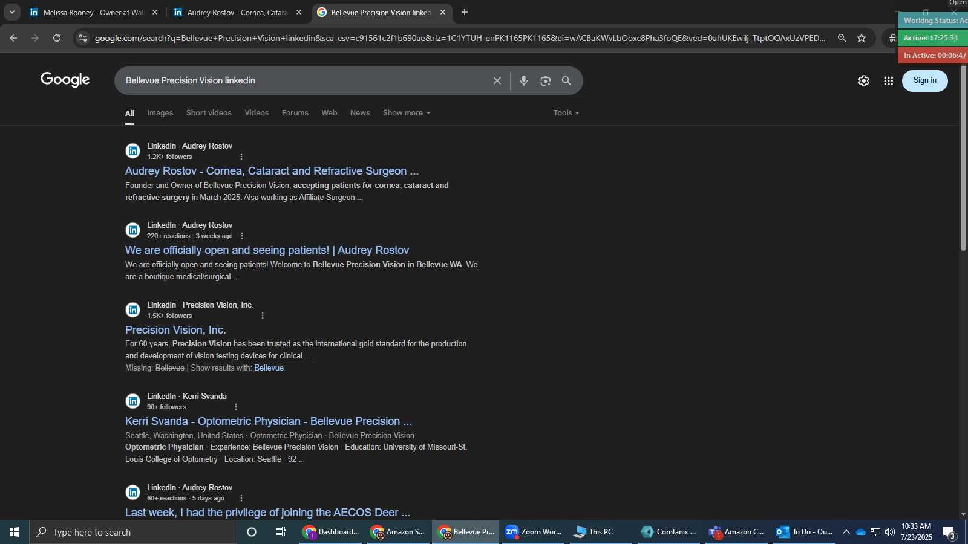This screenshot has width=968, height=544.
Task: Open more options for Kerri Svanda result
Action: pos(236,407)
